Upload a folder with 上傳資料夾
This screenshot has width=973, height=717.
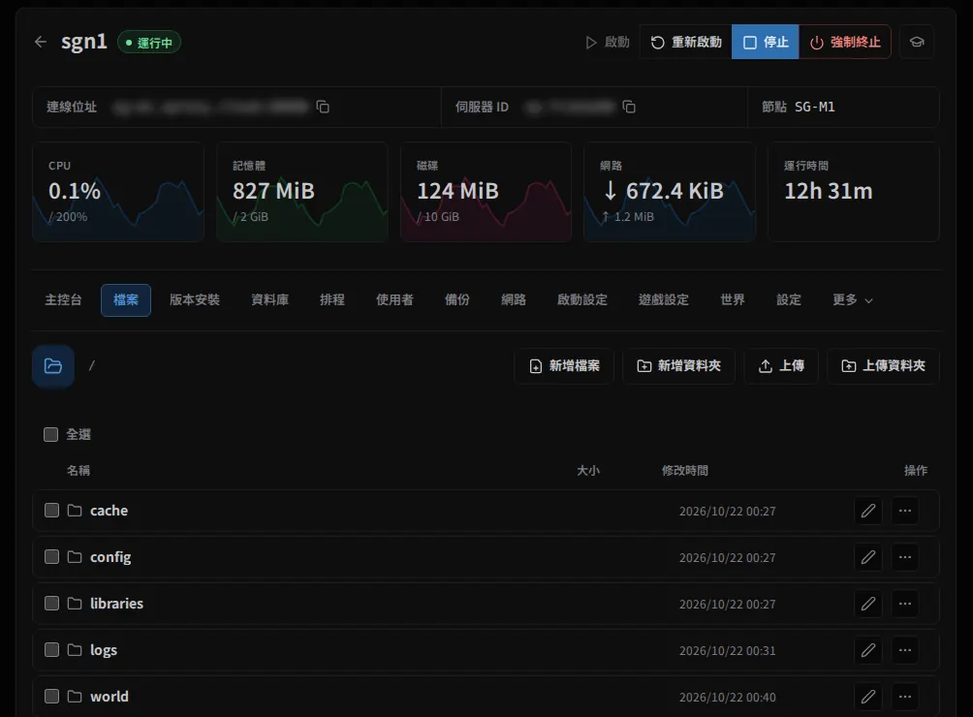[883, 366]
